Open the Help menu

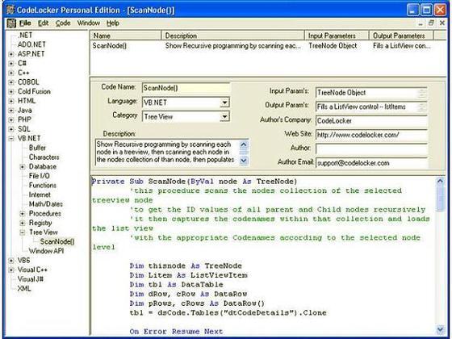click(113, 23)
